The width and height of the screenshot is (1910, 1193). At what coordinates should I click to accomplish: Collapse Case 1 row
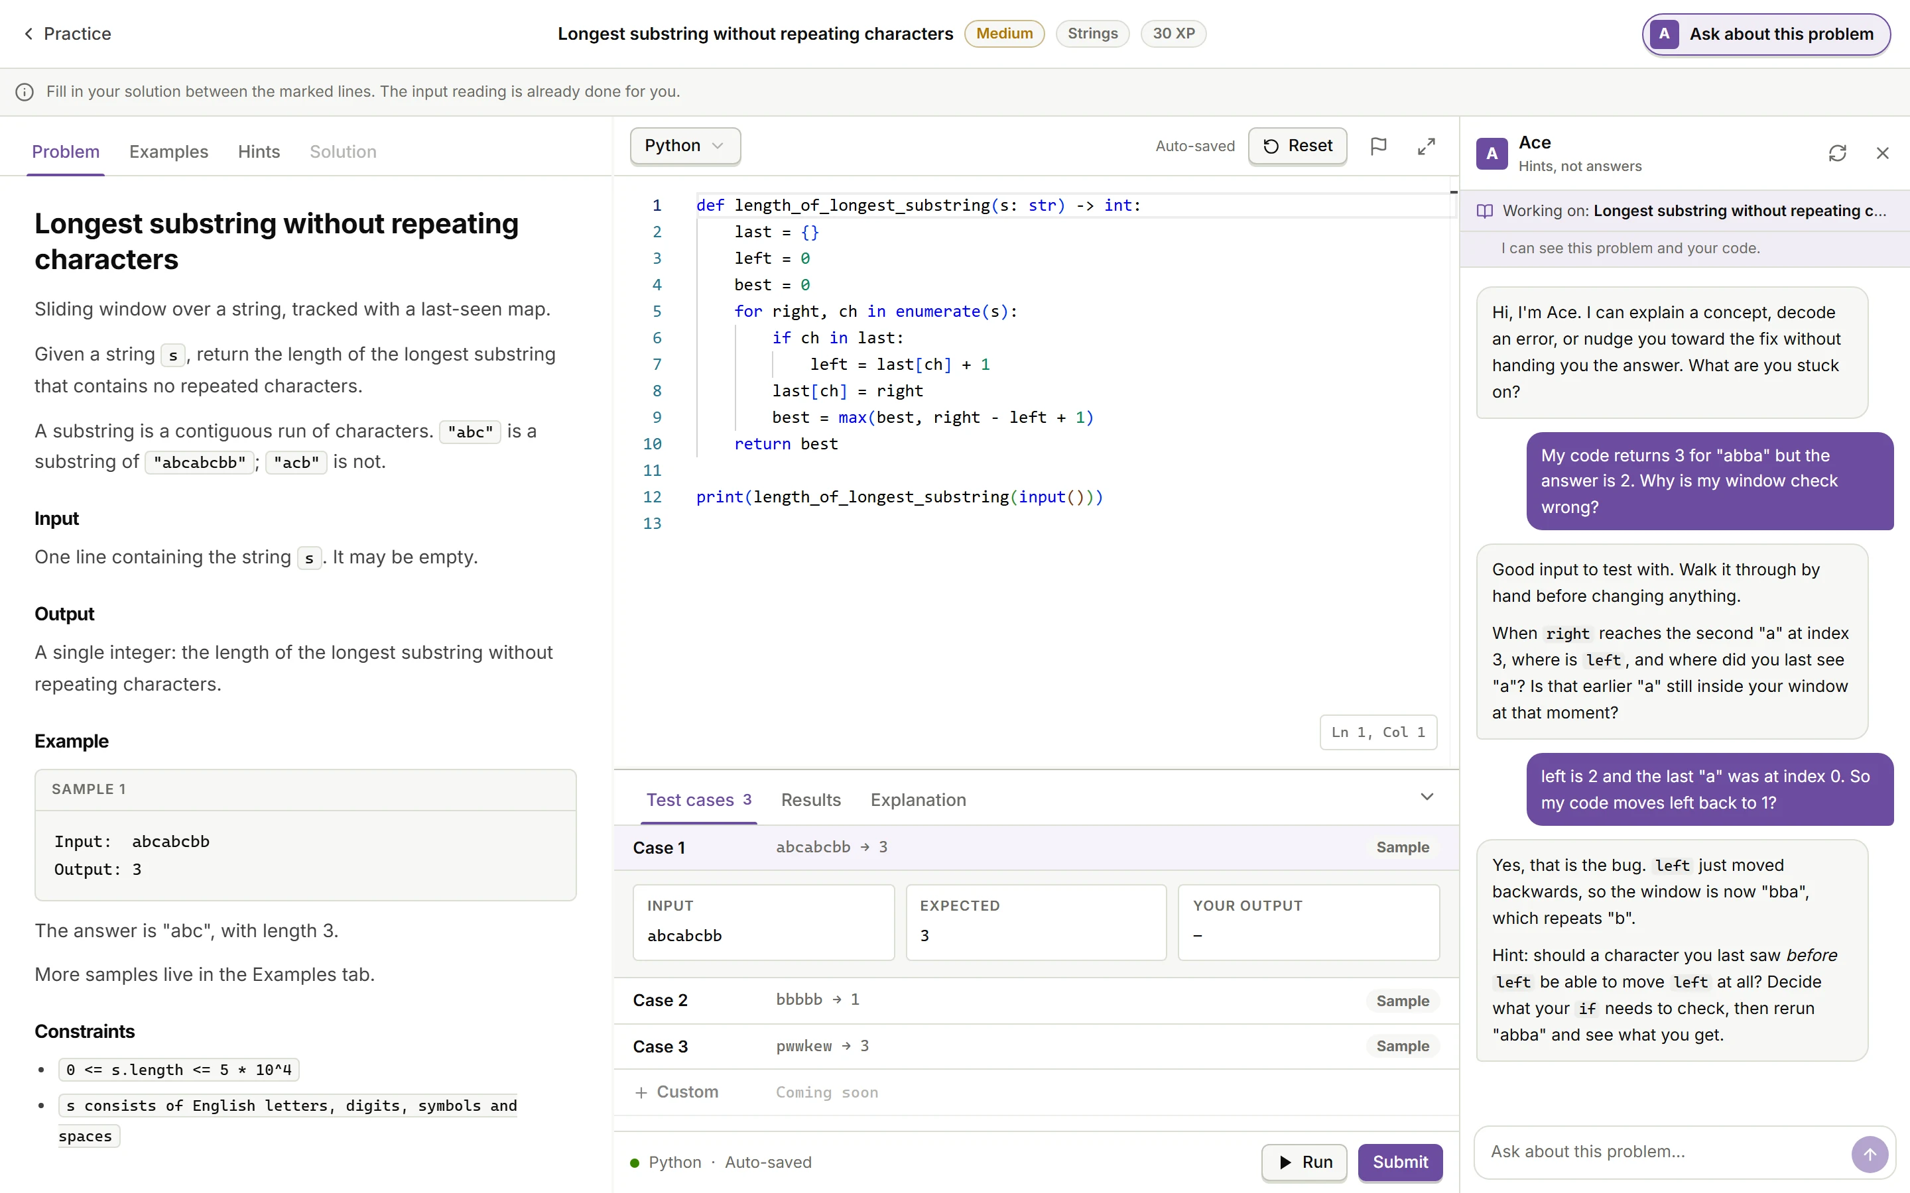pos(1037,848)
